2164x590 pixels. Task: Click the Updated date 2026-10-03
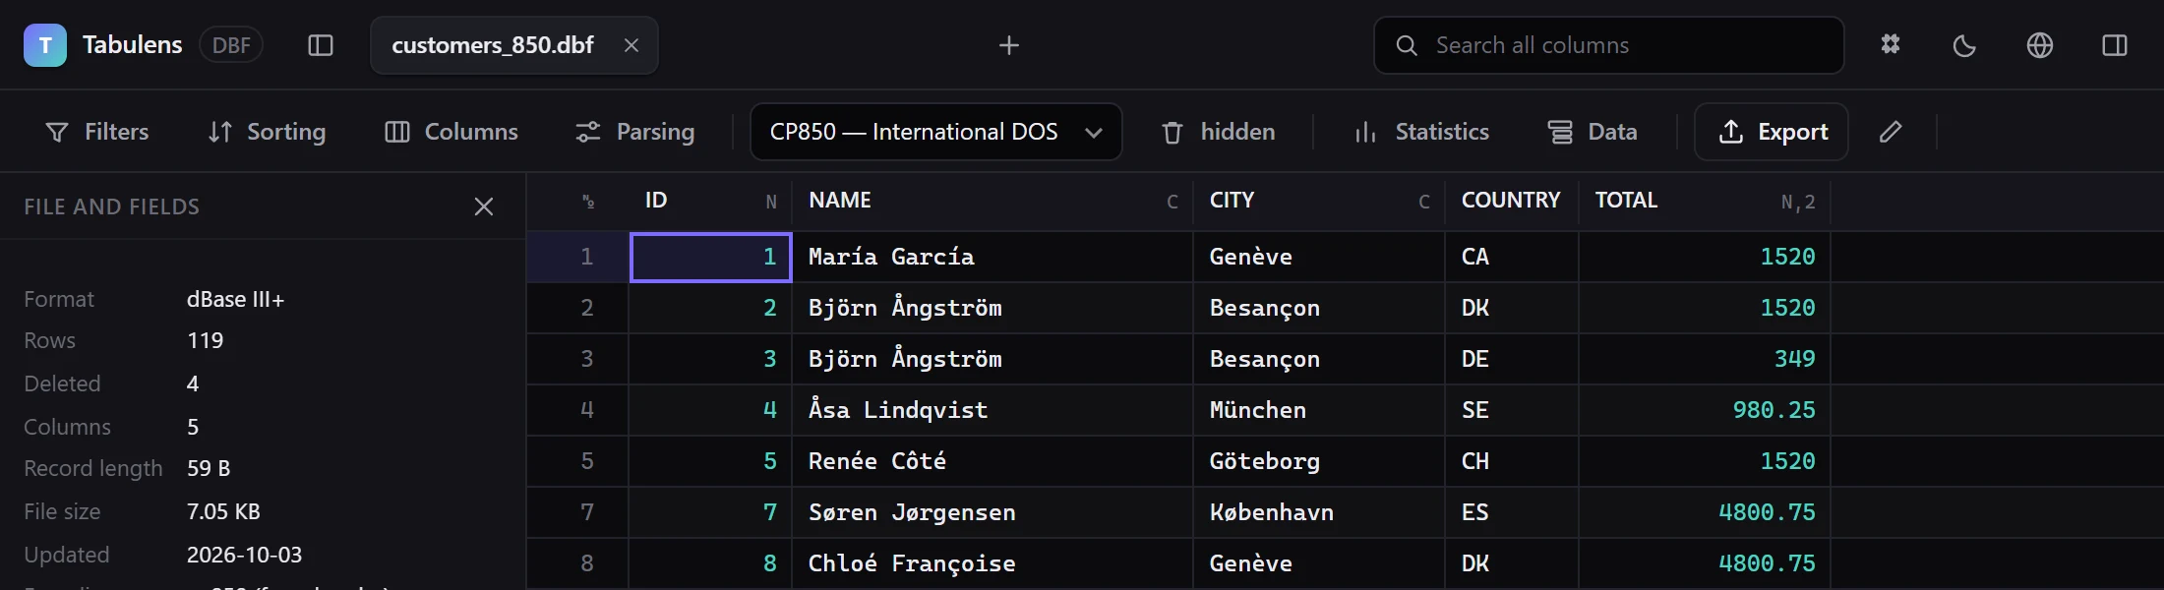tap(244, 555)
